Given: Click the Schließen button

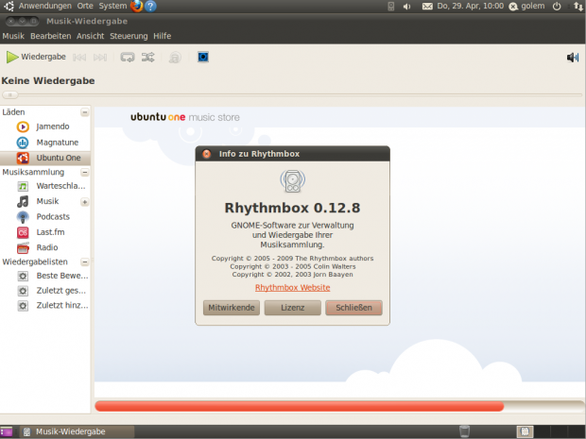Looking at the screenshot, I should 353,308.
